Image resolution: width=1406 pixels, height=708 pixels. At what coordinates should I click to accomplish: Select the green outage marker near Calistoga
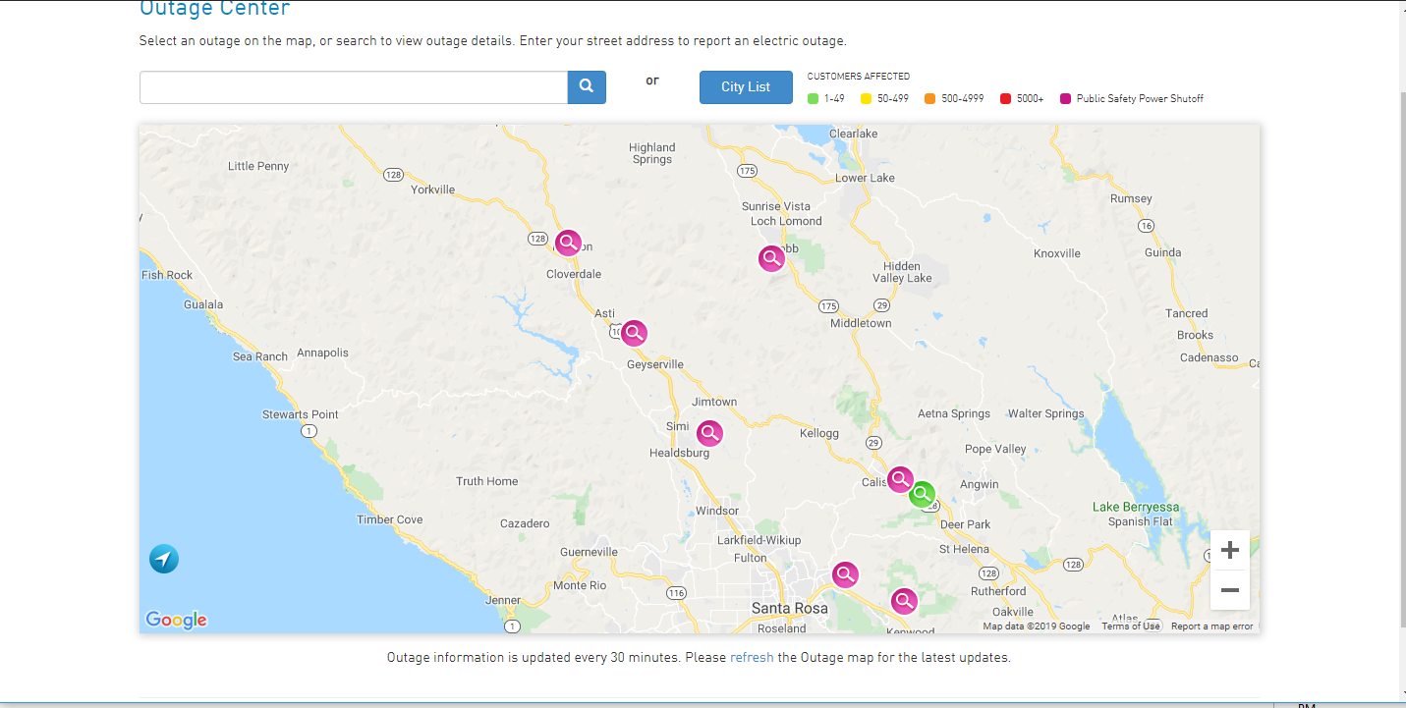pos(922,494)
